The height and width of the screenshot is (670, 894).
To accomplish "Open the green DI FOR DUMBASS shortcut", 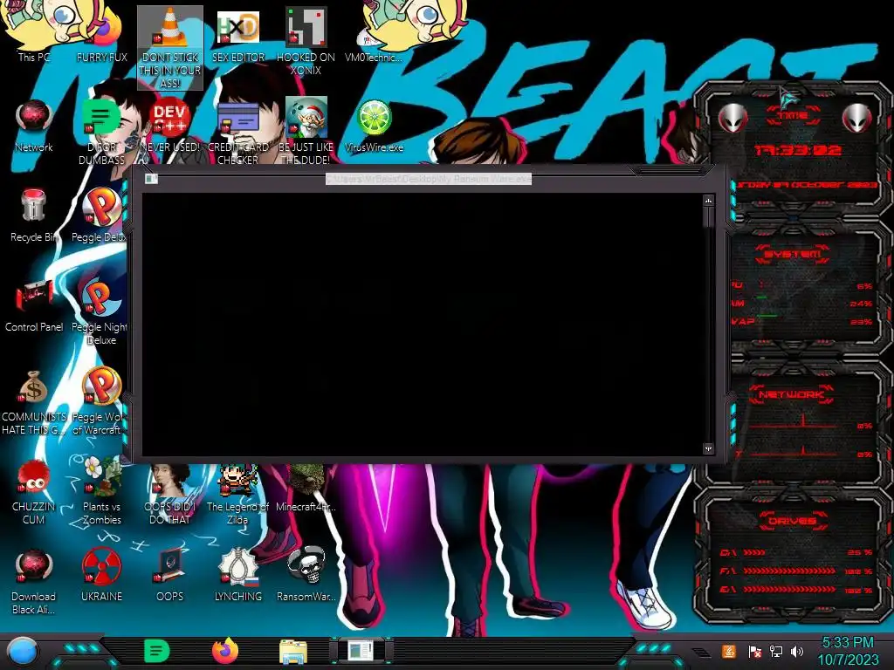I will [101, 133].
